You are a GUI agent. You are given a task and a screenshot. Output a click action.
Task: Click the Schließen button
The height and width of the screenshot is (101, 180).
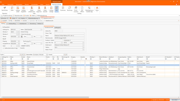(x=4, y=21)
